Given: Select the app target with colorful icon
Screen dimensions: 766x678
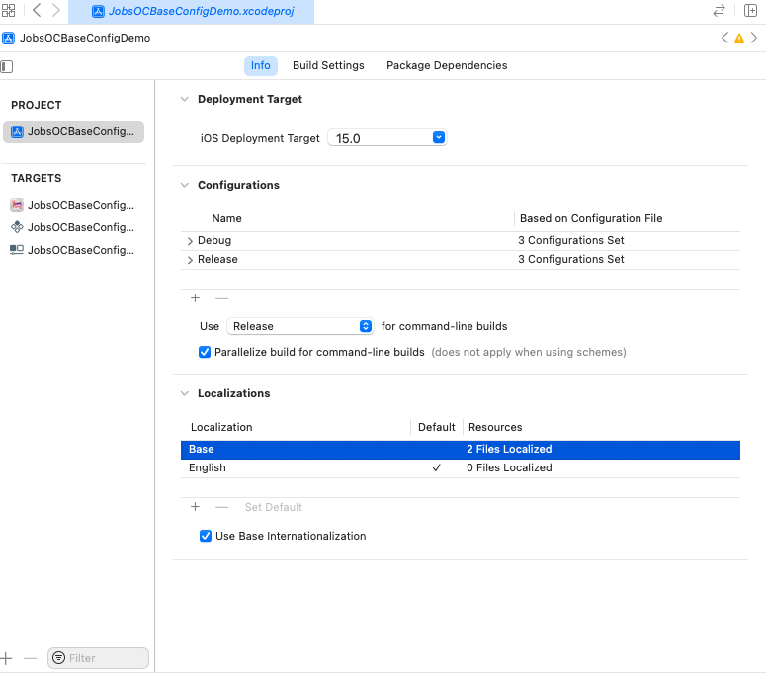Looking at the screenshot, I should pyautogui.click(x=17, y=205).
